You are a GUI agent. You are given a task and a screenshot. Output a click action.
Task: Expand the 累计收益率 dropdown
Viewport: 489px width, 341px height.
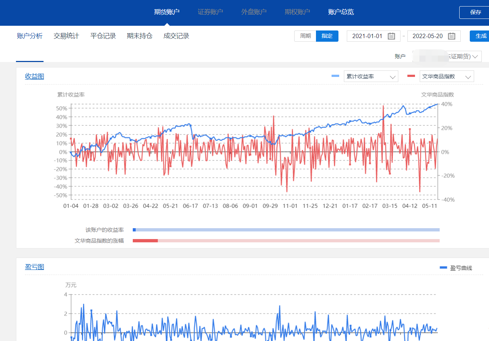[371, 76]
